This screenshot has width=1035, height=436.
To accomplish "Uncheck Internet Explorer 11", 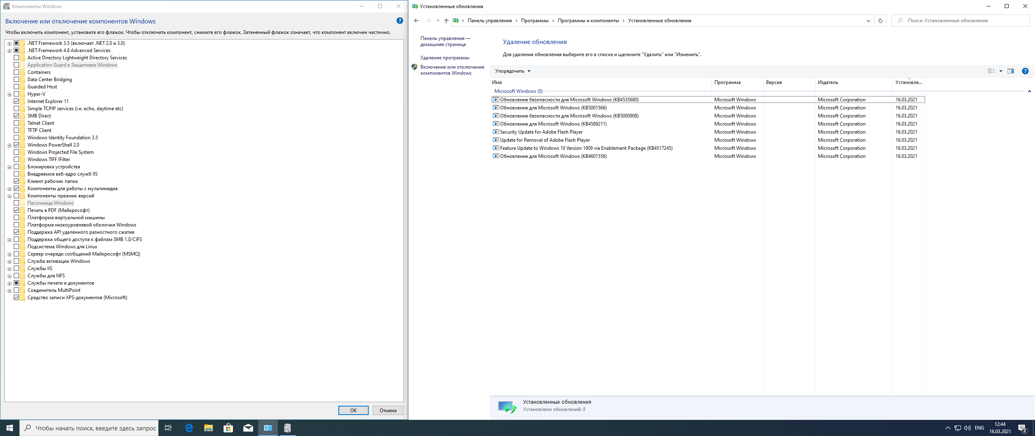I will (x=17, y=101).
